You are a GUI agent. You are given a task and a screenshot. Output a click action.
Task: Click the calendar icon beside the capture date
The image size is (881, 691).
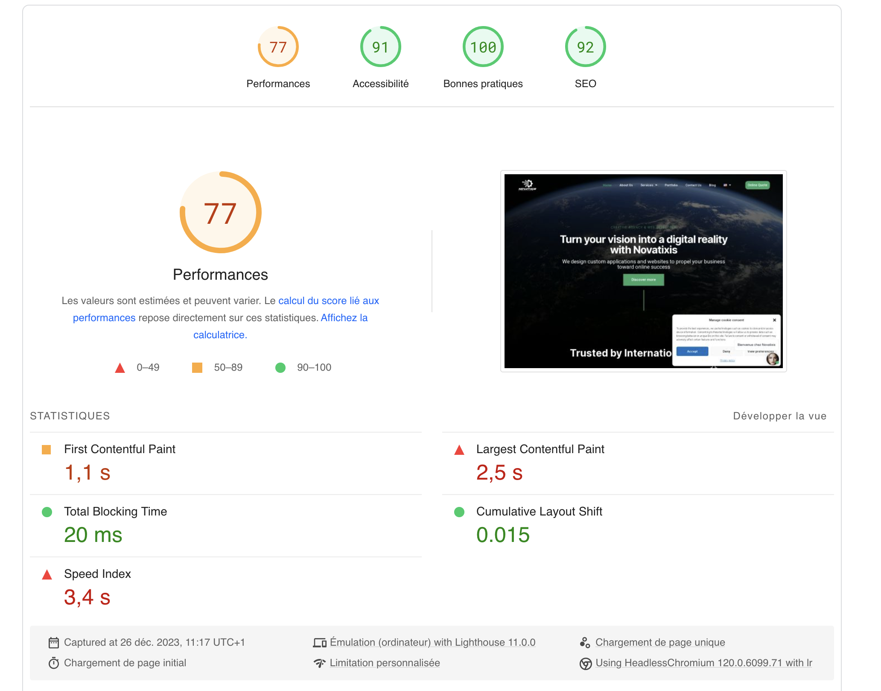point(54,642)
